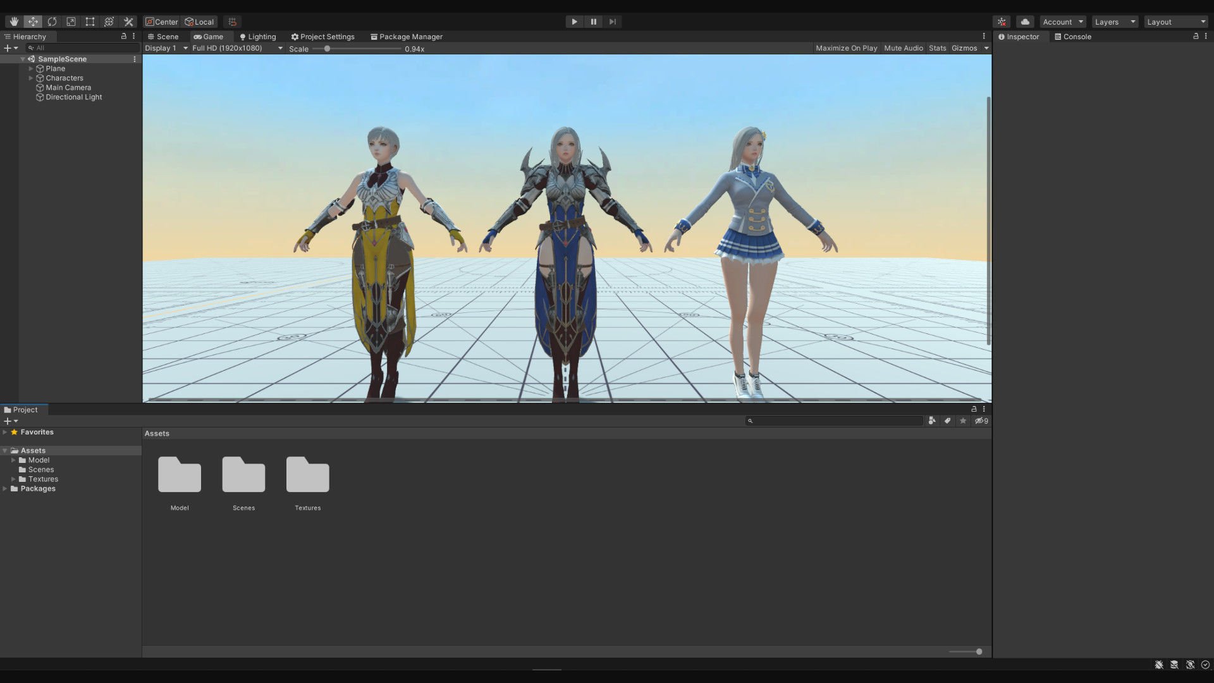Image resolution: width=1214 pixels, height=683 pixels.
Task: Toggle Mute Audio
Action: coord(903,48)
